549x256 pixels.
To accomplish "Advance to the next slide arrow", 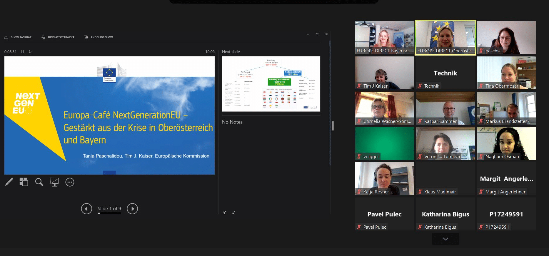I will click(x=132, y=209).
